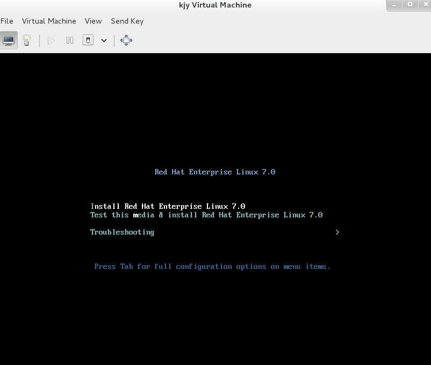The image size is (431, 365).
Task: Open the View menu
Action: coord(93,21)
